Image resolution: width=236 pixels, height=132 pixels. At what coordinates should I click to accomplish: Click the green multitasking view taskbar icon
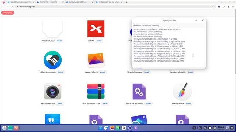[10, 128]
